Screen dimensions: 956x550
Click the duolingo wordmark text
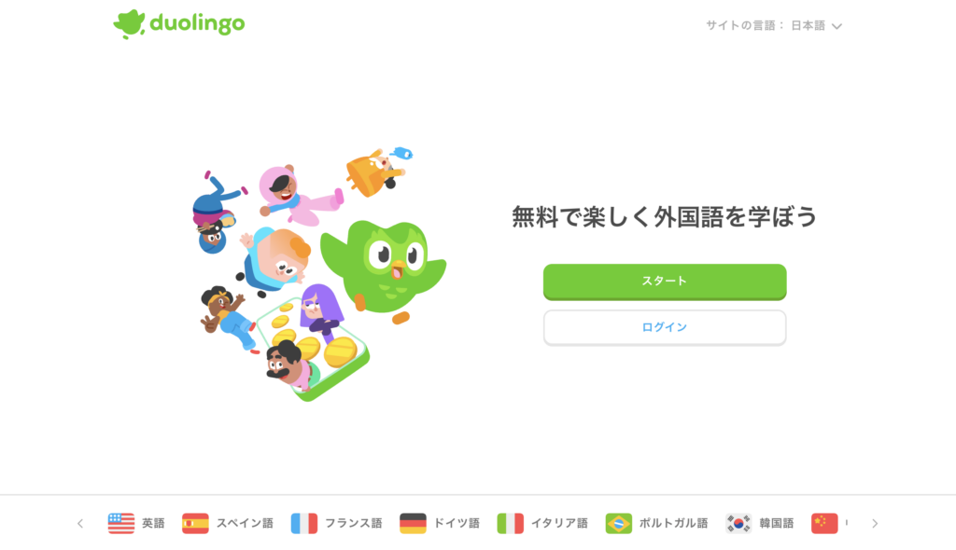[x=197, y=23]
